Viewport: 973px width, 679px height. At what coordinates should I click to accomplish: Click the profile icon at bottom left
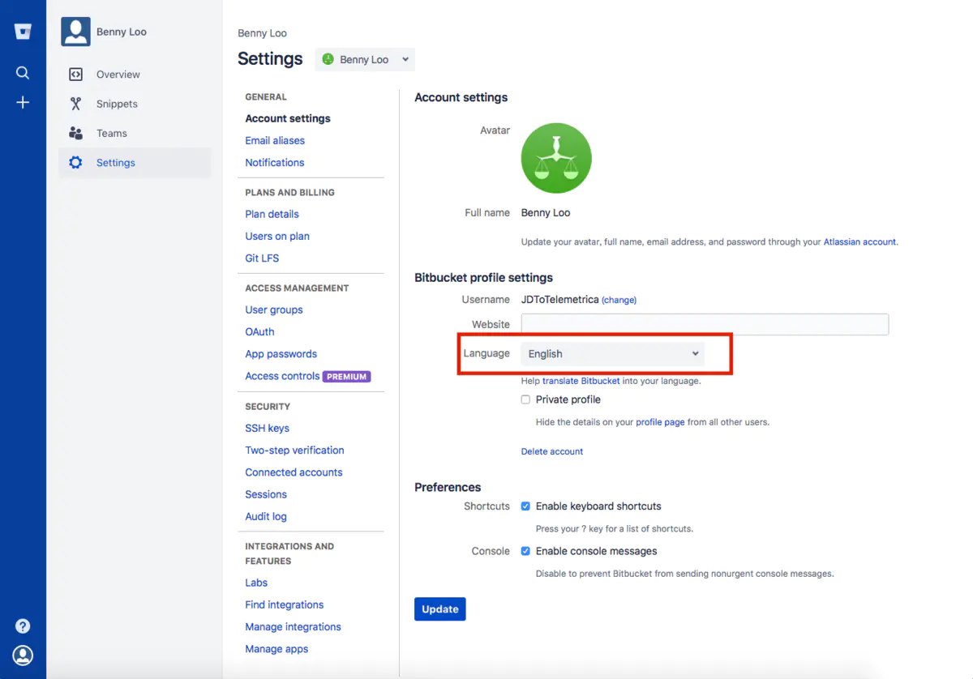(x=23, y=656)
